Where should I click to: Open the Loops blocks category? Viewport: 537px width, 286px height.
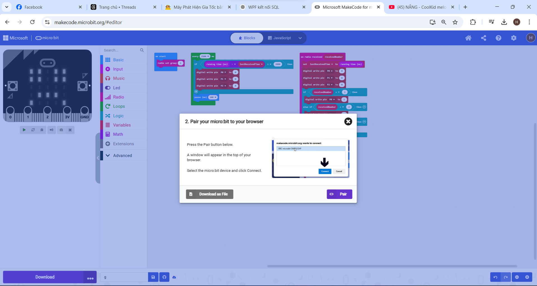point(123,106)
